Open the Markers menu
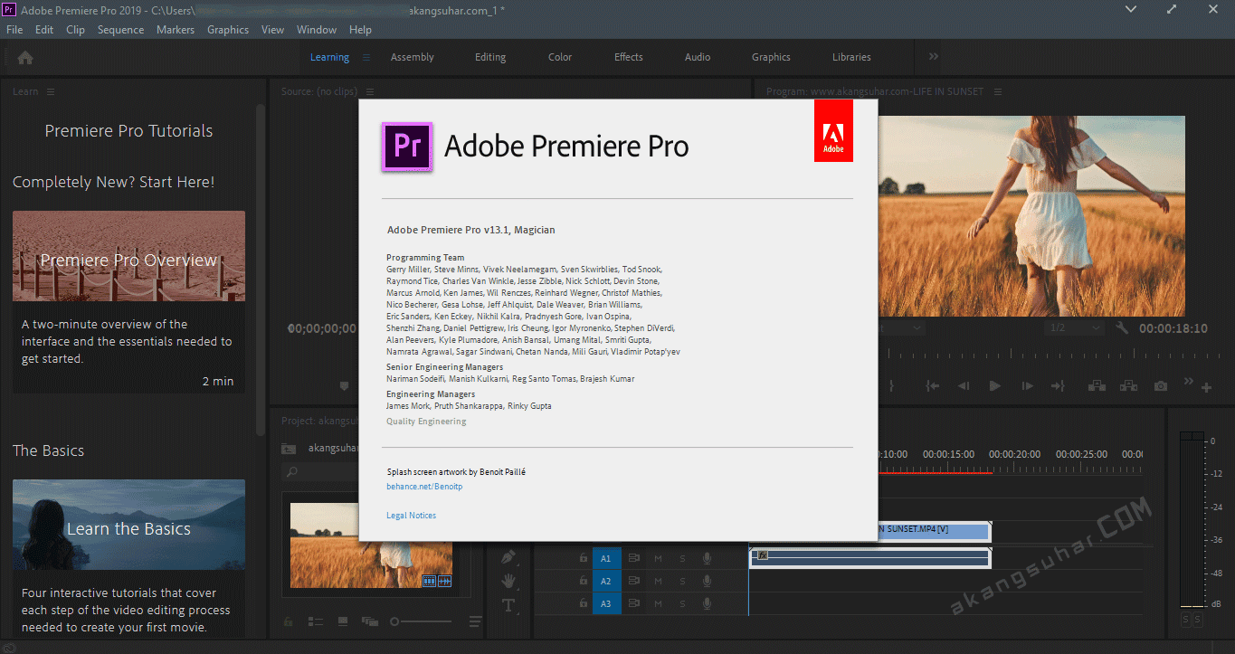The height and width of the screenshot is (654, 1235). tap(176, 30)
